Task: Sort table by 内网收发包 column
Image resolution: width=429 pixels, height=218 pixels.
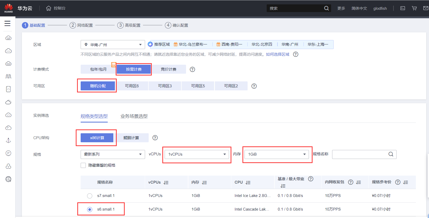Action: 358,182
